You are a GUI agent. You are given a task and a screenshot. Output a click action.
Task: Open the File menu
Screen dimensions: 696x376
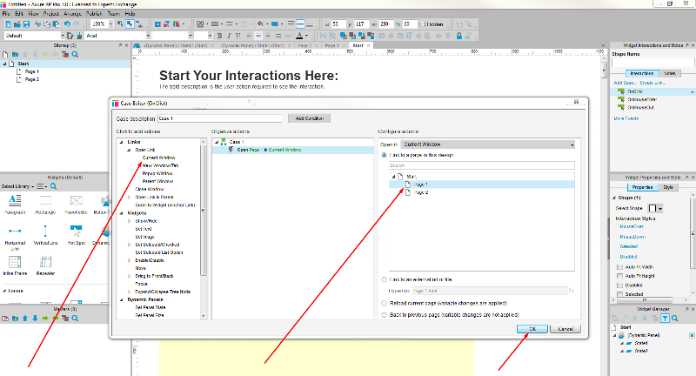[x=6, y=14]
